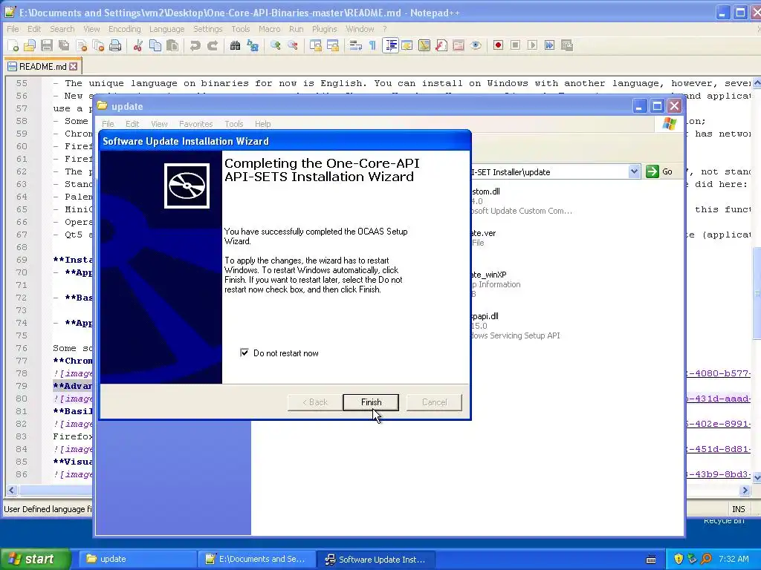Click the Copy icon in Notepad++ toolbar
This screenshot has width=761, height=570.
155,45
